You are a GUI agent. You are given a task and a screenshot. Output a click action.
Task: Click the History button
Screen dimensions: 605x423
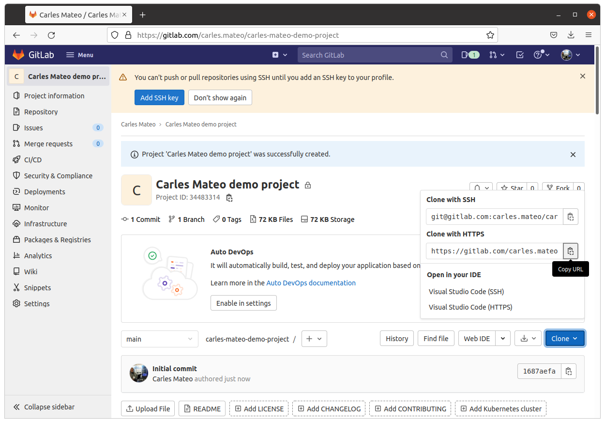point(397,339)
